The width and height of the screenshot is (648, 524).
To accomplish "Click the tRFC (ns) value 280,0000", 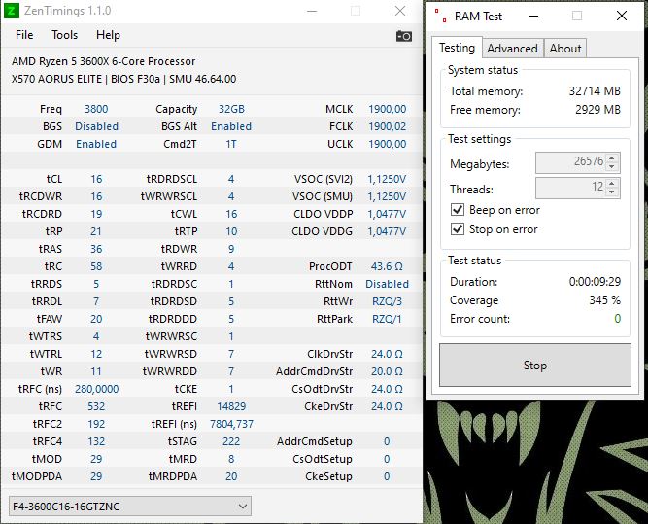I will 97,389.
